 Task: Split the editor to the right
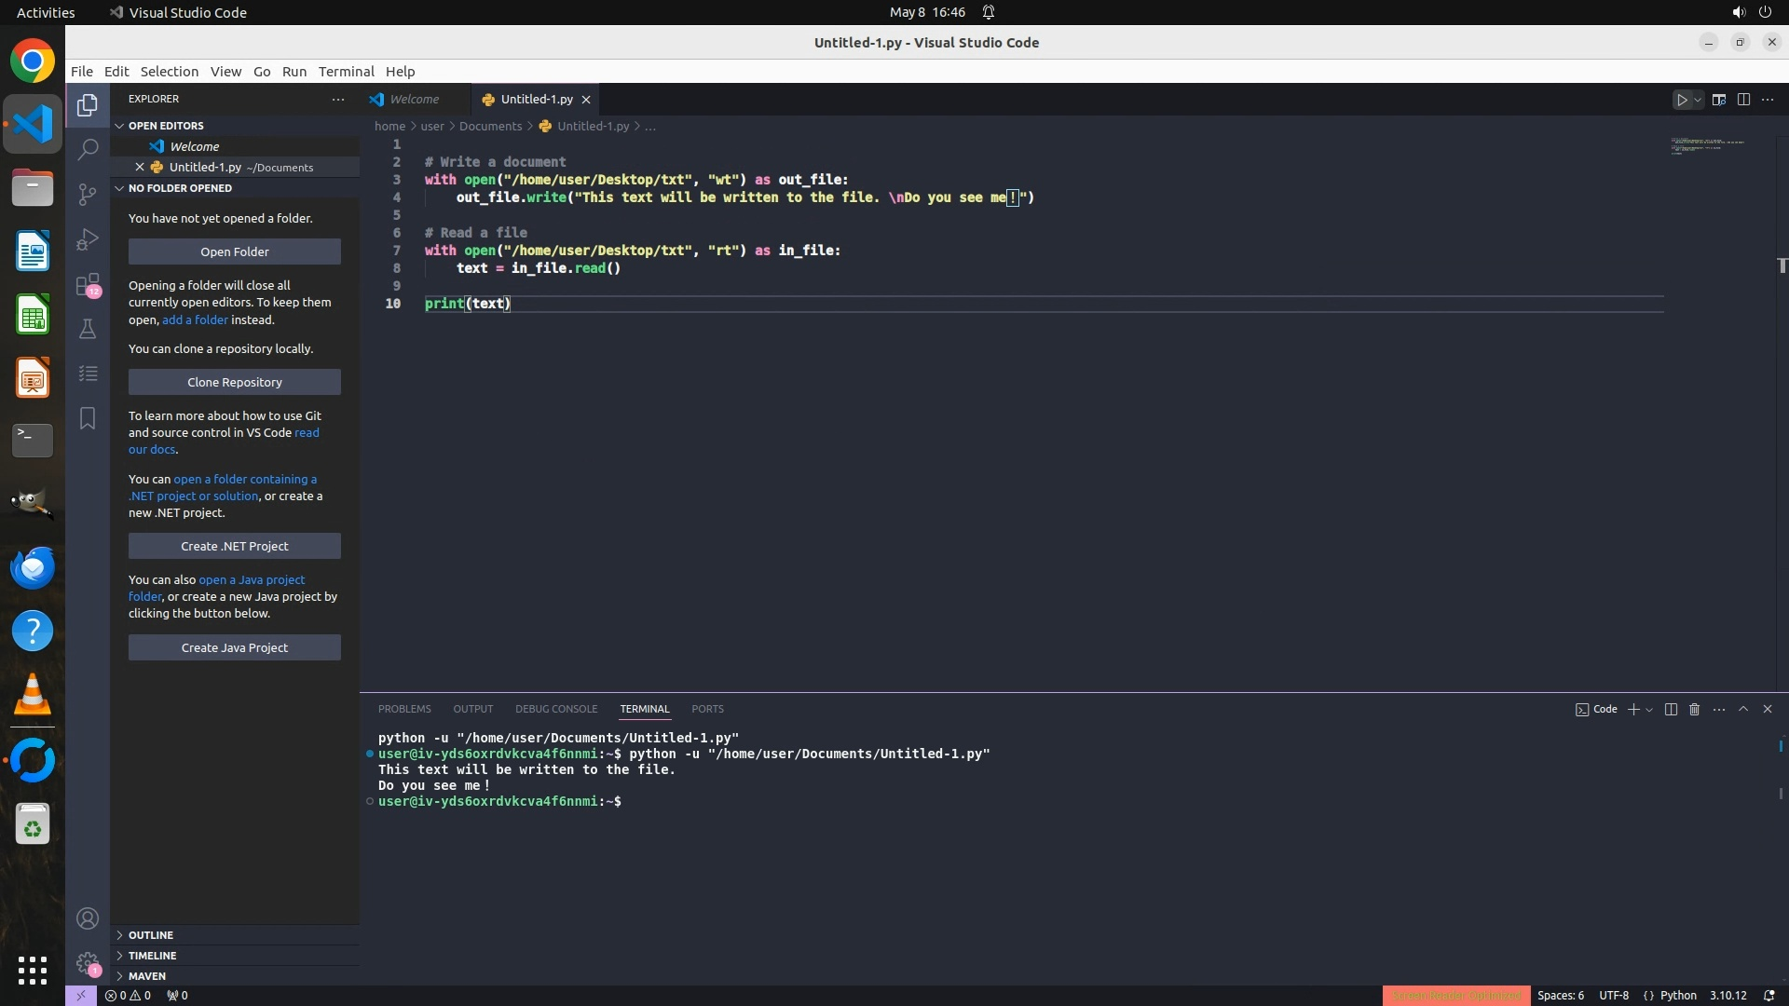1743,100
